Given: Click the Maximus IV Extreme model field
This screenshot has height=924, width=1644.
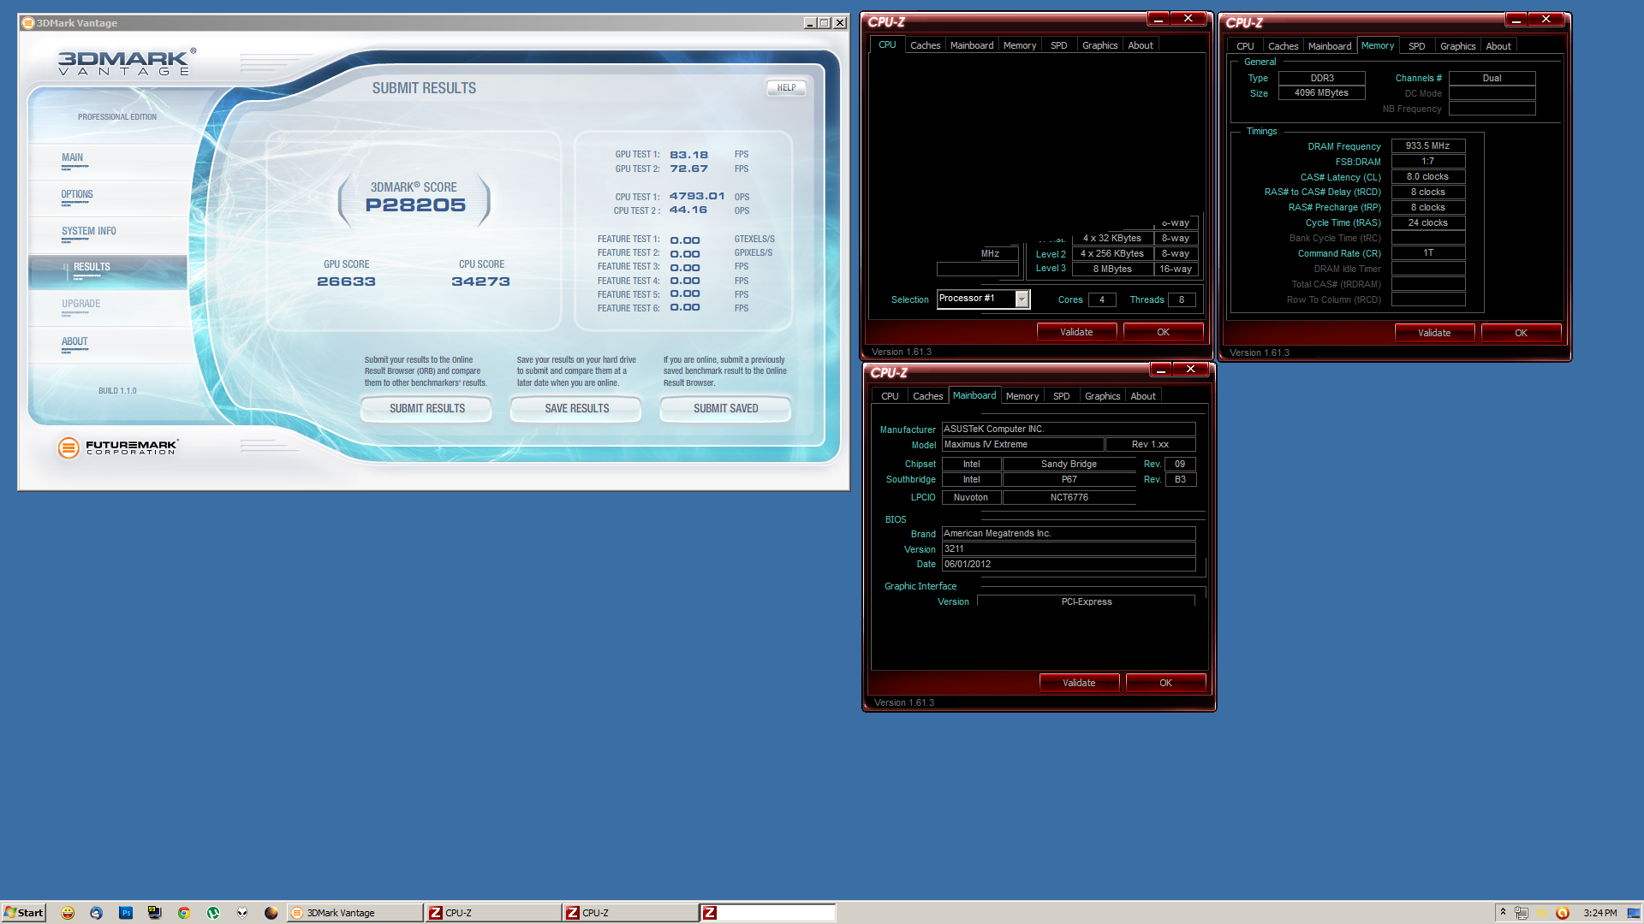Looking at the screenshot, I should coord(1022,445).
